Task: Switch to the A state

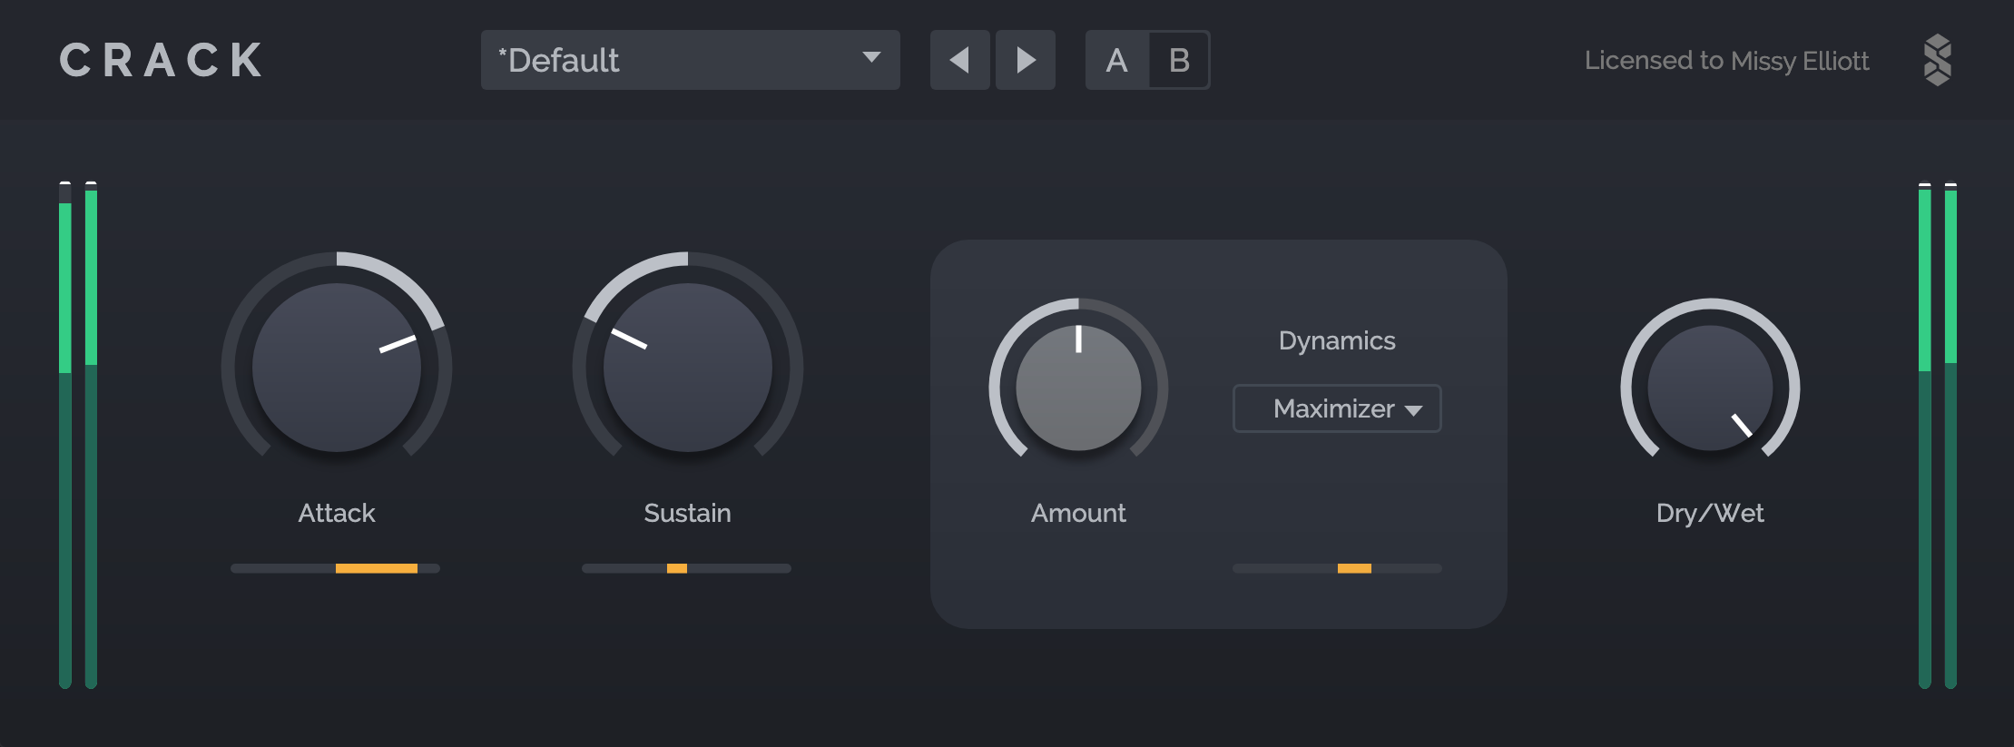Action: click(x=1117, y=60)
